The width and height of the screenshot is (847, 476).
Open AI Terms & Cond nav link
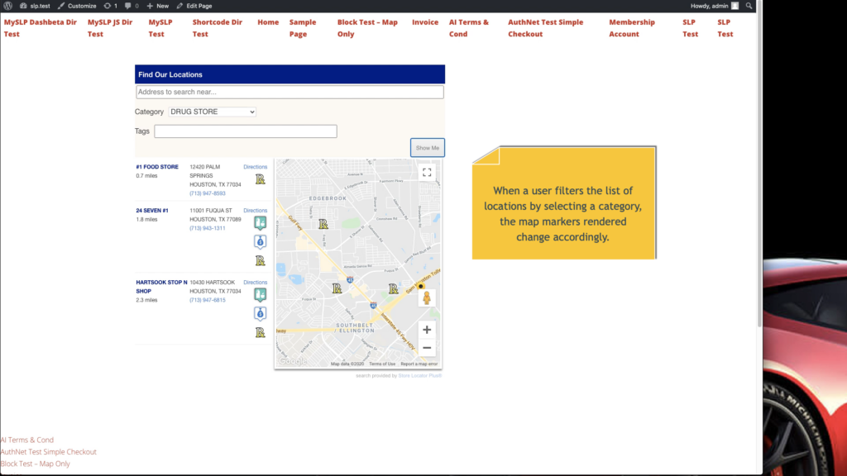(469, 28)
